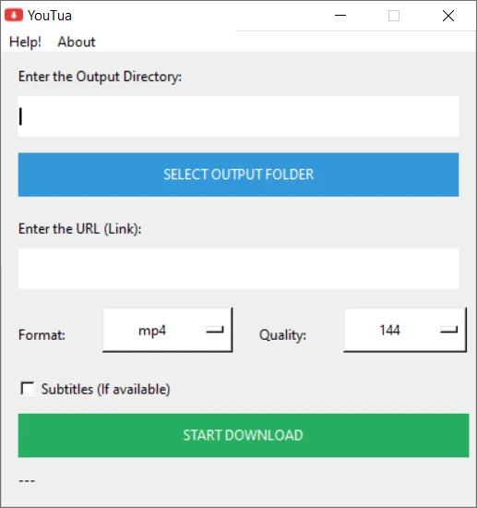Open the mp4 format dropdown
This screenshot has height=508, width=477.
click(168, 330)
